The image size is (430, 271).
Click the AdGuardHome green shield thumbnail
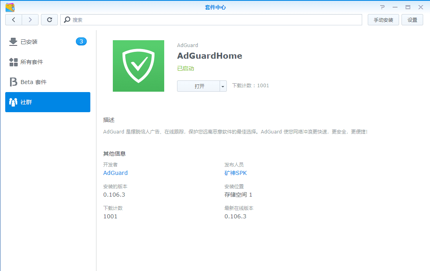coord(139,66)
